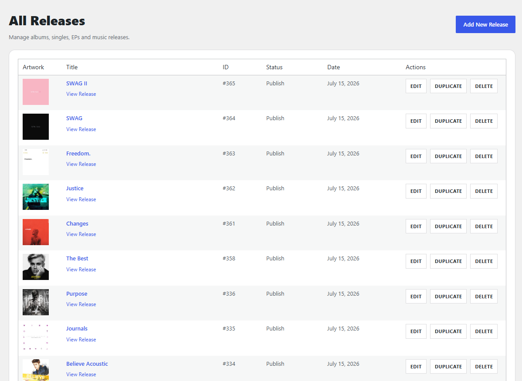Screen dimensions: 522x381
Task: Click the Add New Release button
Action: 485,24
